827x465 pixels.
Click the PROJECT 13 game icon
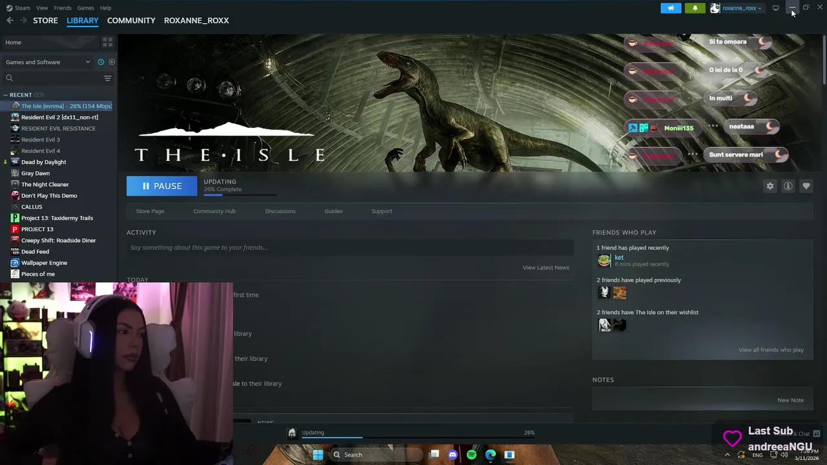pos(15,229)
